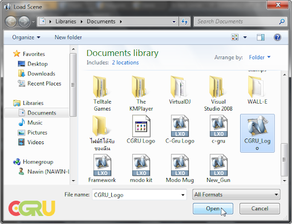Open the Organize menu
The width and height of the screenshot is (292, 224).
coord(26,37)
